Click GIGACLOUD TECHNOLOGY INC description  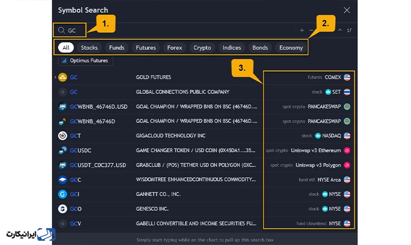171,136
